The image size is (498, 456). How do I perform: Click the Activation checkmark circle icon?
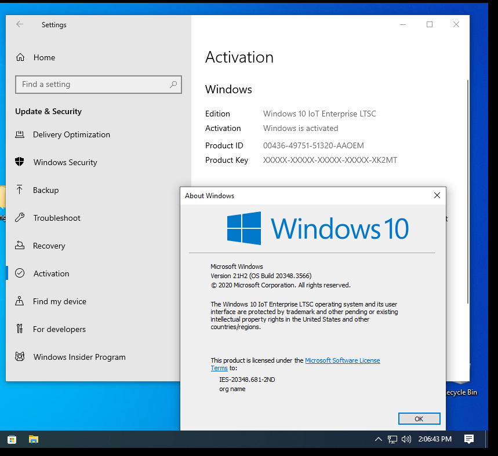[20, 273]
